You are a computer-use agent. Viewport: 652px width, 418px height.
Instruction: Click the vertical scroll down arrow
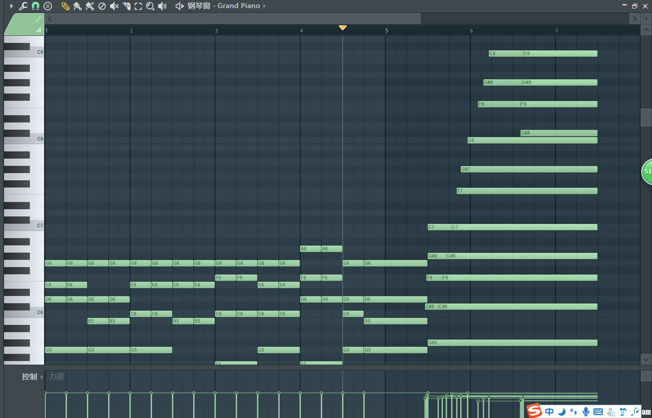[646, 359]
